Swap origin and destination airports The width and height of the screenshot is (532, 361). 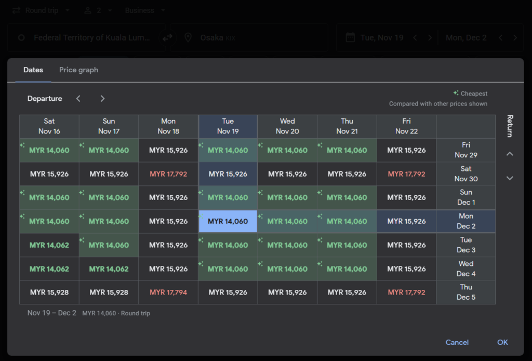pyautogui.click(x=167, y=37)
